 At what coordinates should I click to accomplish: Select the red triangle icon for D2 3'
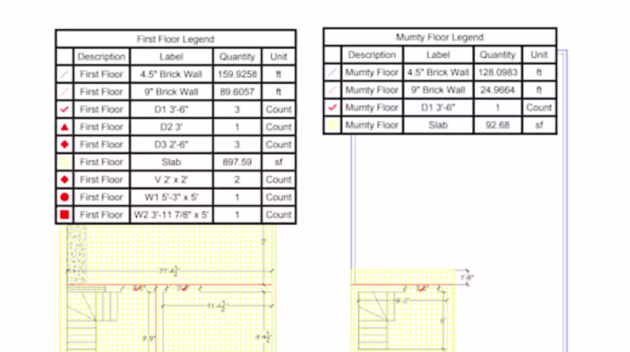coord(65,127)
